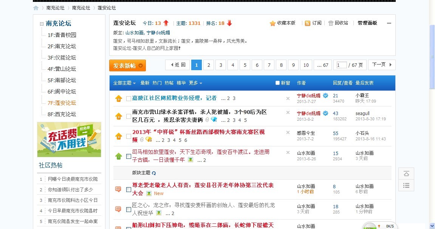Select checkbox for 尊老爱老敬老人人有责 thread
The width and height of the screenshot is (435, 229).
coord(128,189)
